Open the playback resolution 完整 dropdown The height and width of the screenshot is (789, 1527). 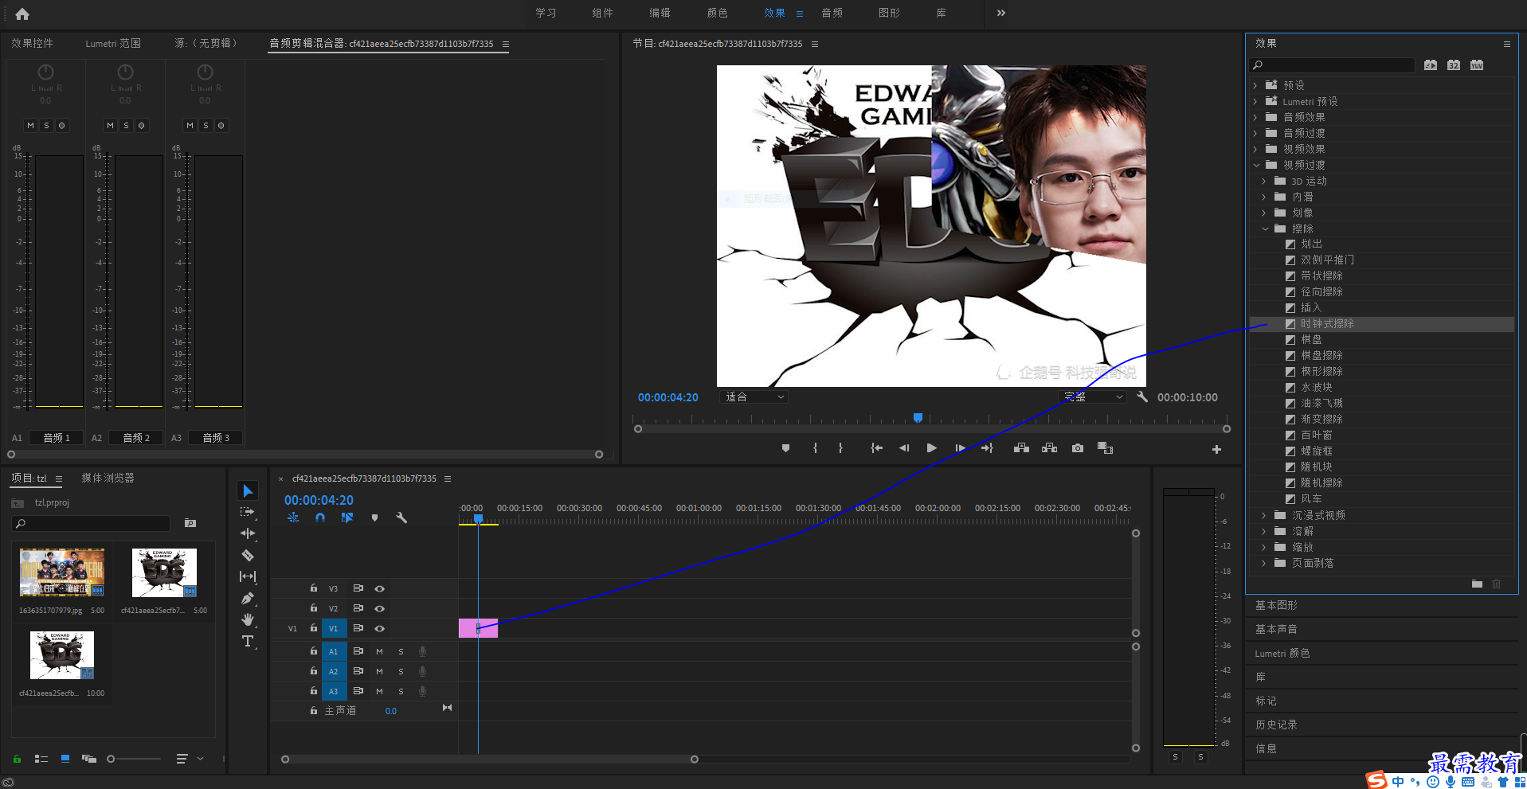point(1093,396)
